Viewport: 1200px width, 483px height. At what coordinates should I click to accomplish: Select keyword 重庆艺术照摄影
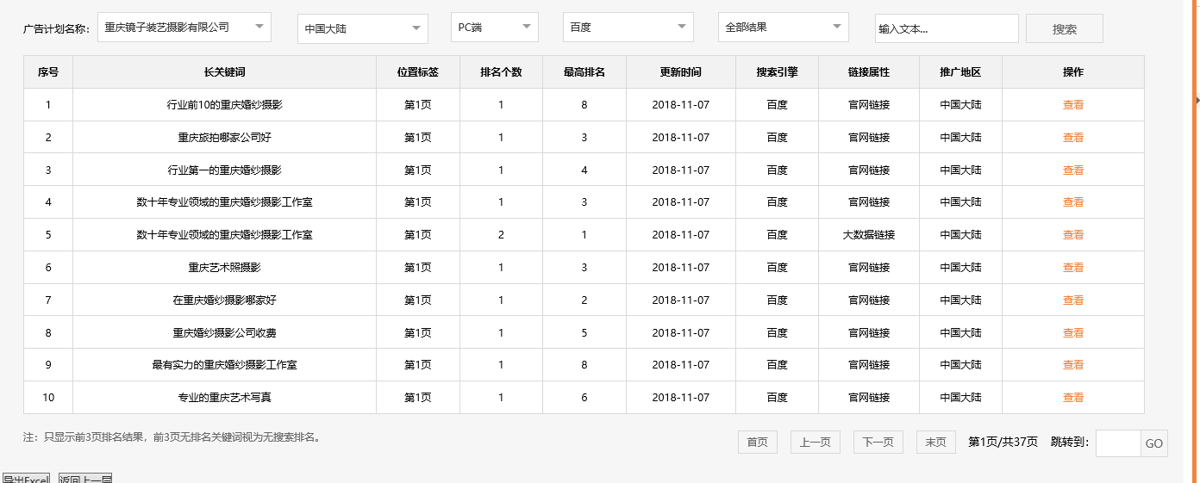pyautogui.click(x=225, y=268)
